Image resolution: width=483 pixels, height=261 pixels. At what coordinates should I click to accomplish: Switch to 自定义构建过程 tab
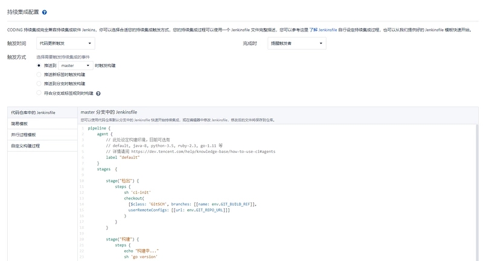click(42, 146)
